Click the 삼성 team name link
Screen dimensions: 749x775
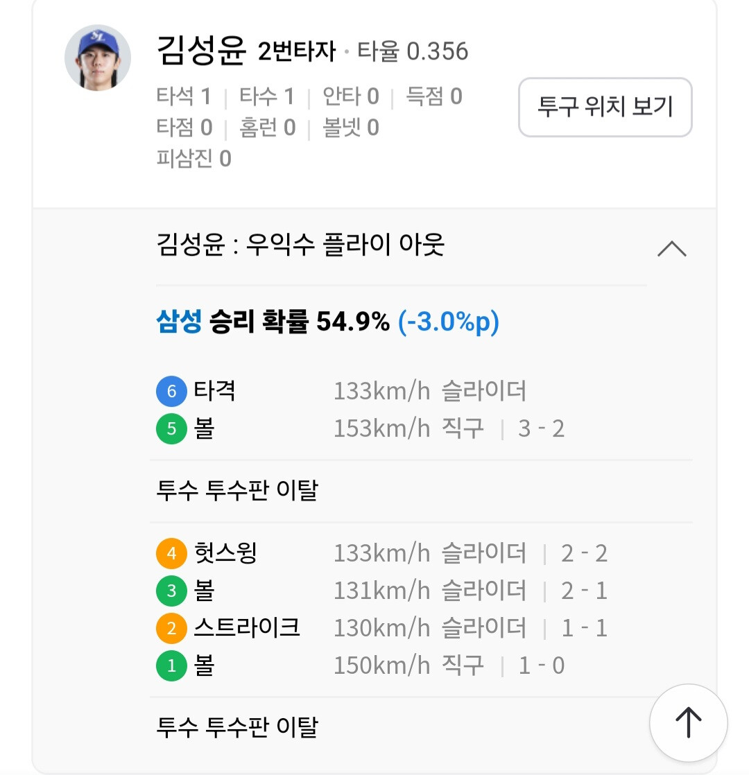point(179,322)
